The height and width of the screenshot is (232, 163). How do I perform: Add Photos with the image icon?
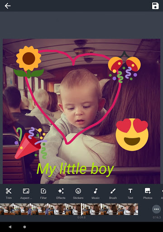(148, 193)
